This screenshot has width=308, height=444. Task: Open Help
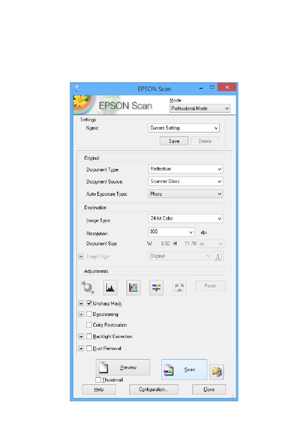99,389
